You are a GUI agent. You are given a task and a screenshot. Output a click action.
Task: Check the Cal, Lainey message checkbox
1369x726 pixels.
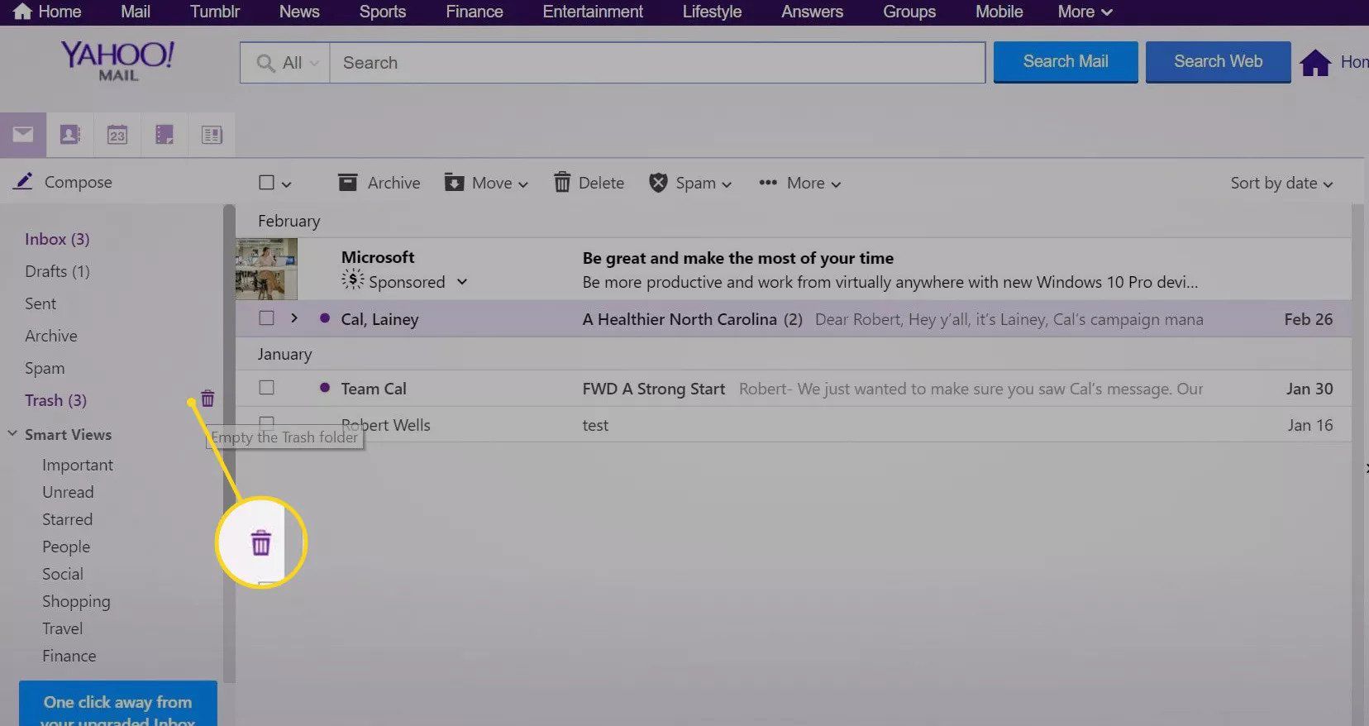point(266,318)
